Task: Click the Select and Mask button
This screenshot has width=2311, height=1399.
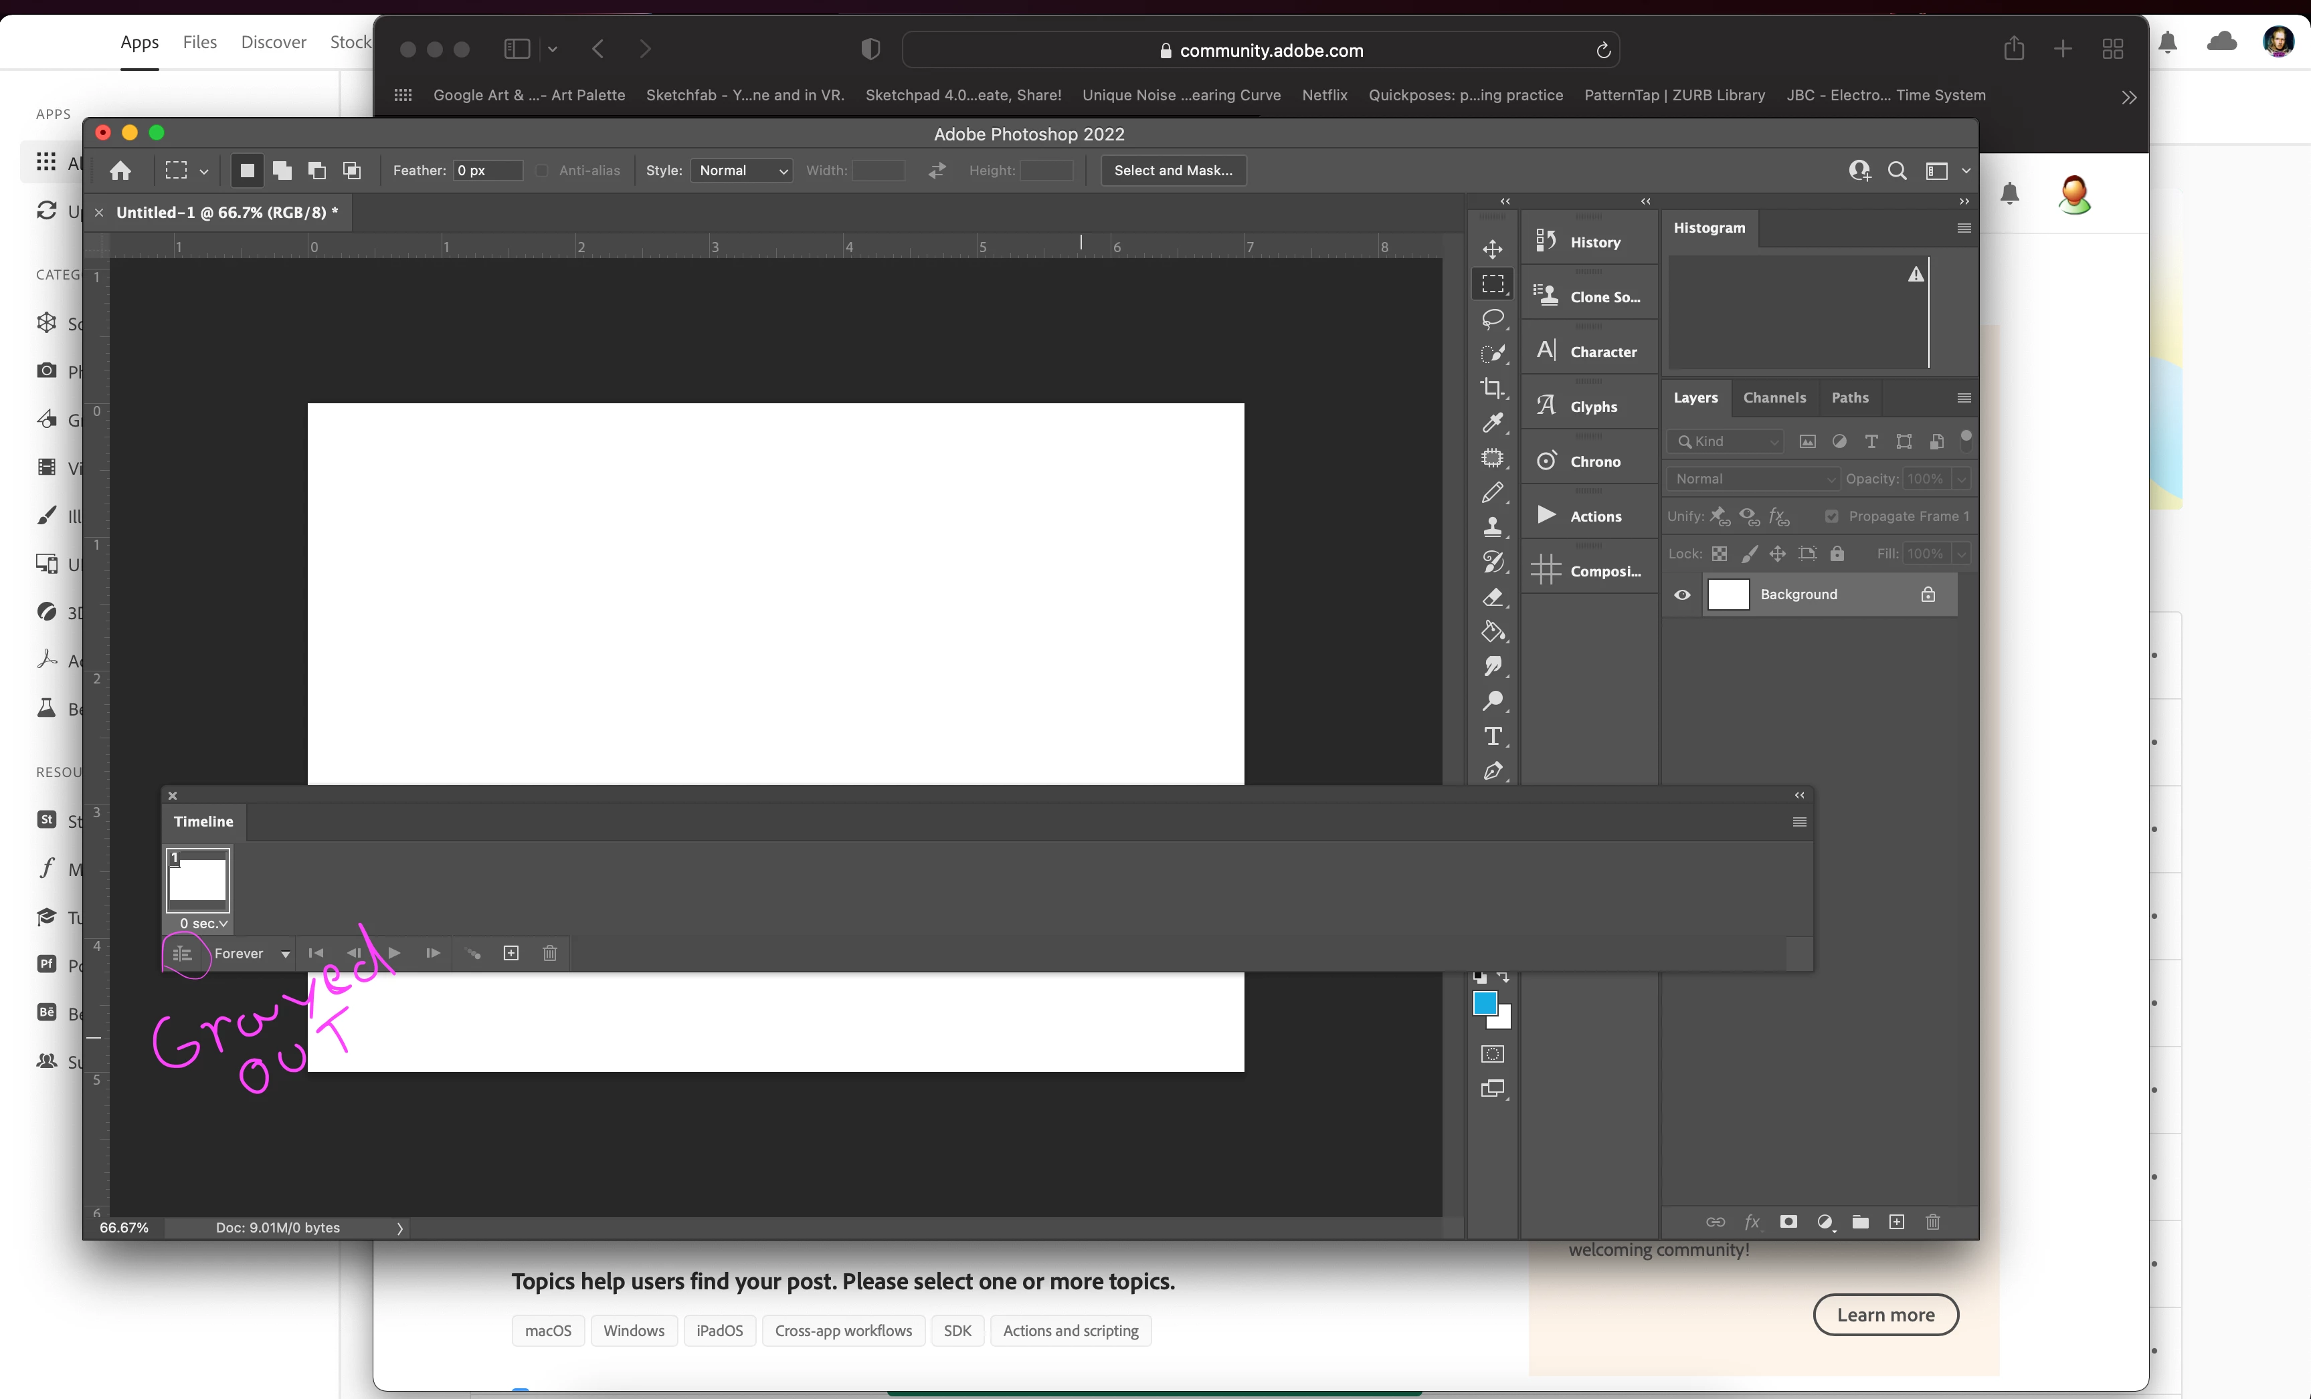Action: (x=1172, y=171)
